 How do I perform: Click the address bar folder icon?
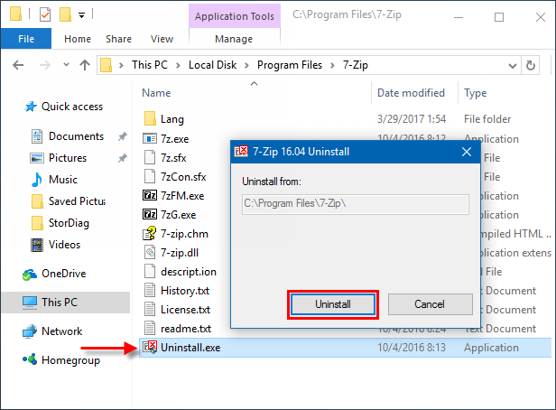coord(106,65)
